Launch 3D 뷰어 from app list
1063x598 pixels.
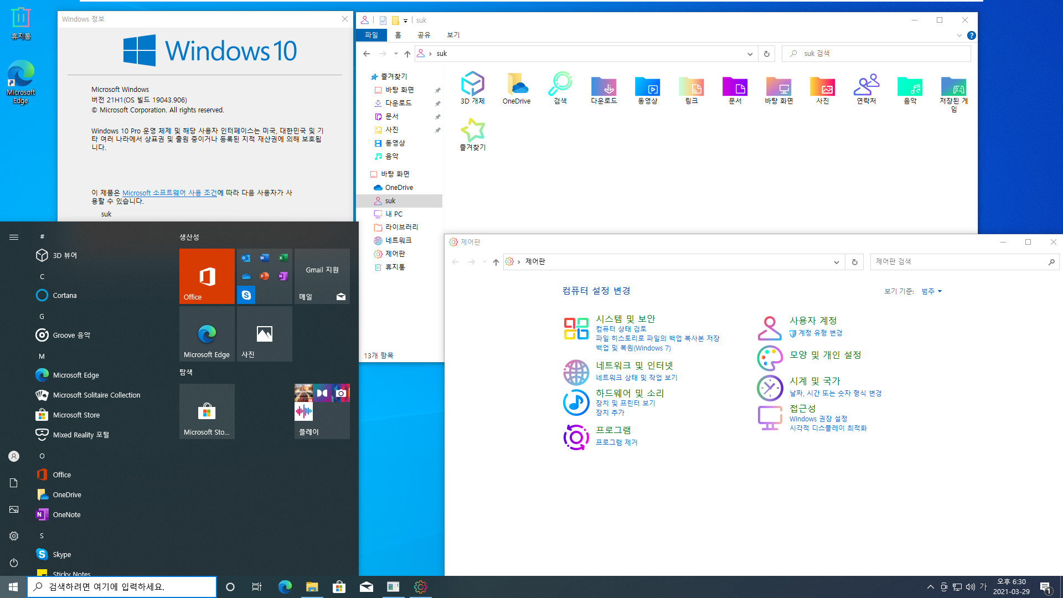(56, 255)
